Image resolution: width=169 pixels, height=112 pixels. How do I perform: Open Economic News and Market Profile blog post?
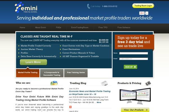90,93
